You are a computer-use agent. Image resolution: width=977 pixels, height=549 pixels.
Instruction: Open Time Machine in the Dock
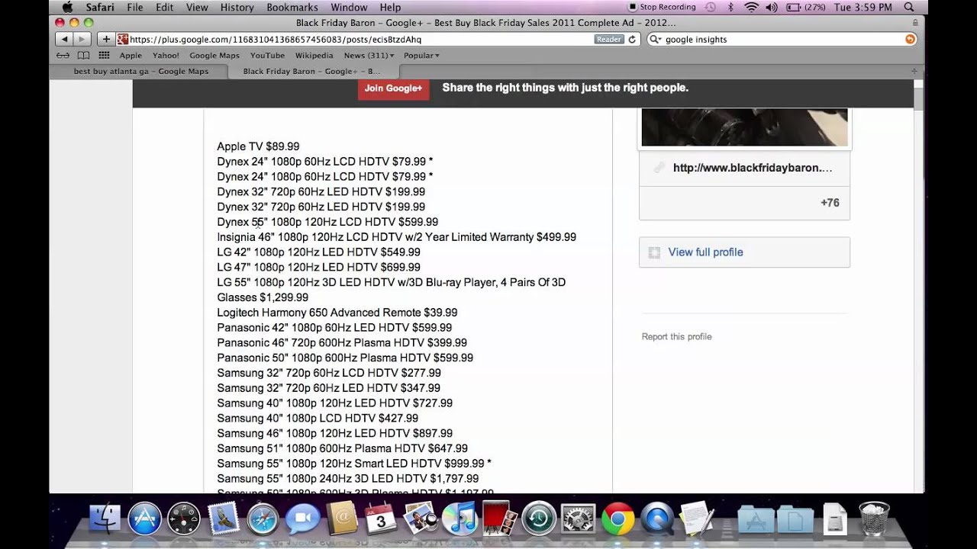tap(539, 520)
